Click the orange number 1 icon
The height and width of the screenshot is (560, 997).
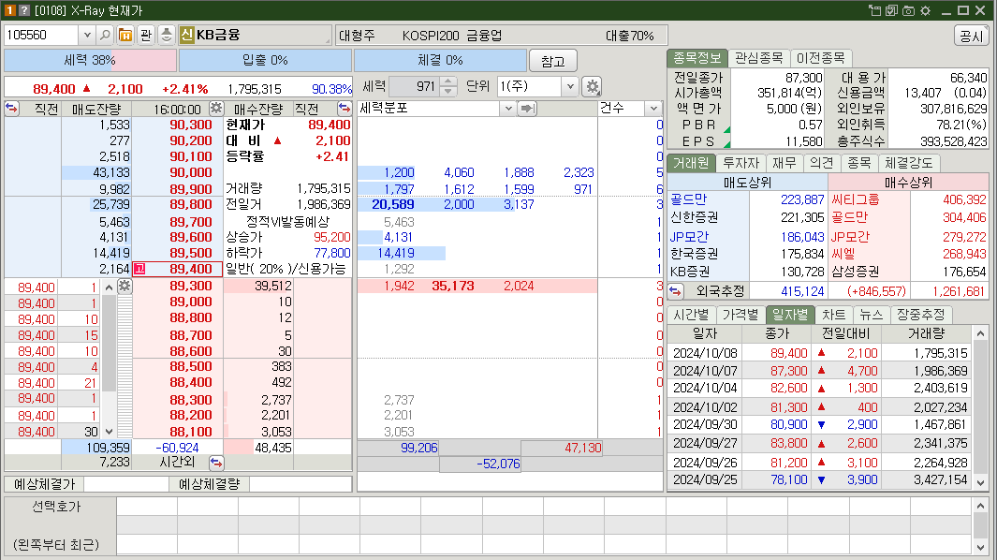9,10
